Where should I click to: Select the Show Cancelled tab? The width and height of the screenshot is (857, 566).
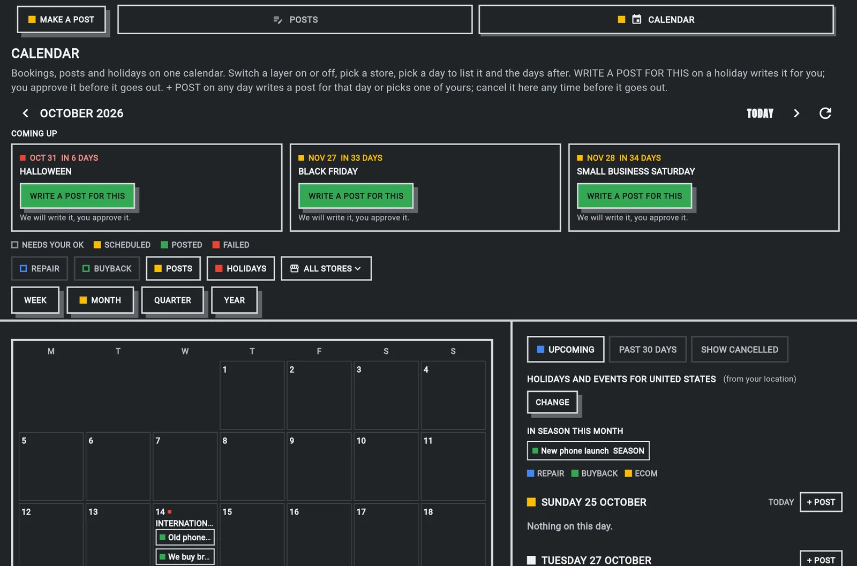[740, 349]
